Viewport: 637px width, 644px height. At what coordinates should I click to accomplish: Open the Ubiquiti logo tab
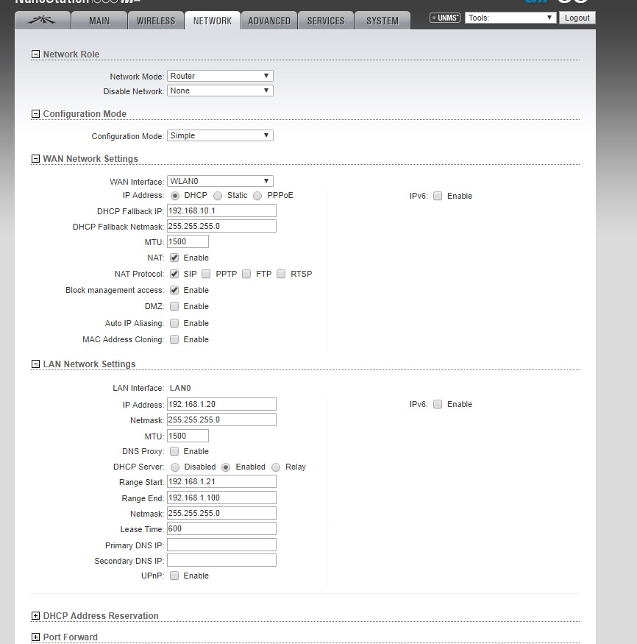[x=42, y=21]
